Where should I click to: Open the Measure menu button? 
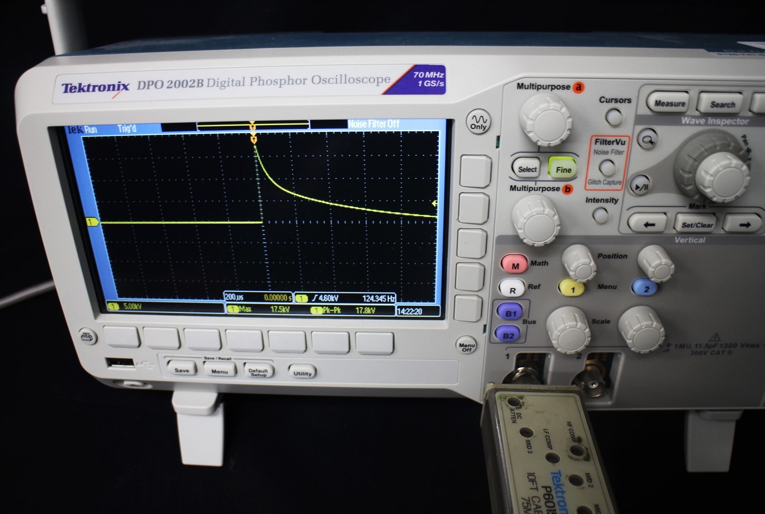[x=669, y=103]
